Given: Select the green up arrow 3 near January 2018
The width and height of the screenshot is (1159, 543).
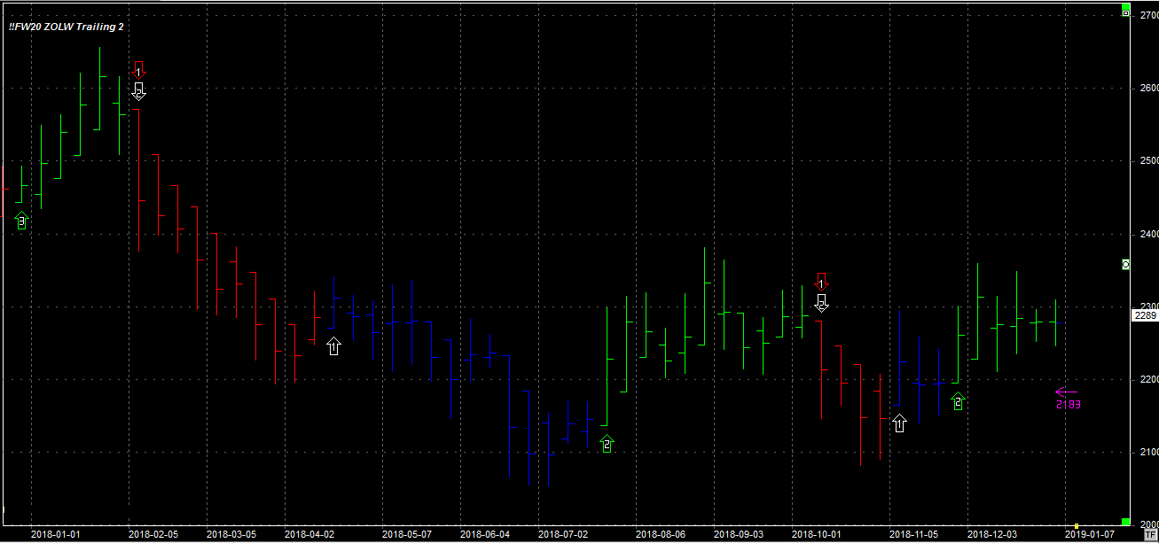Looking at the screenshot, I should [x=22, y=221].
